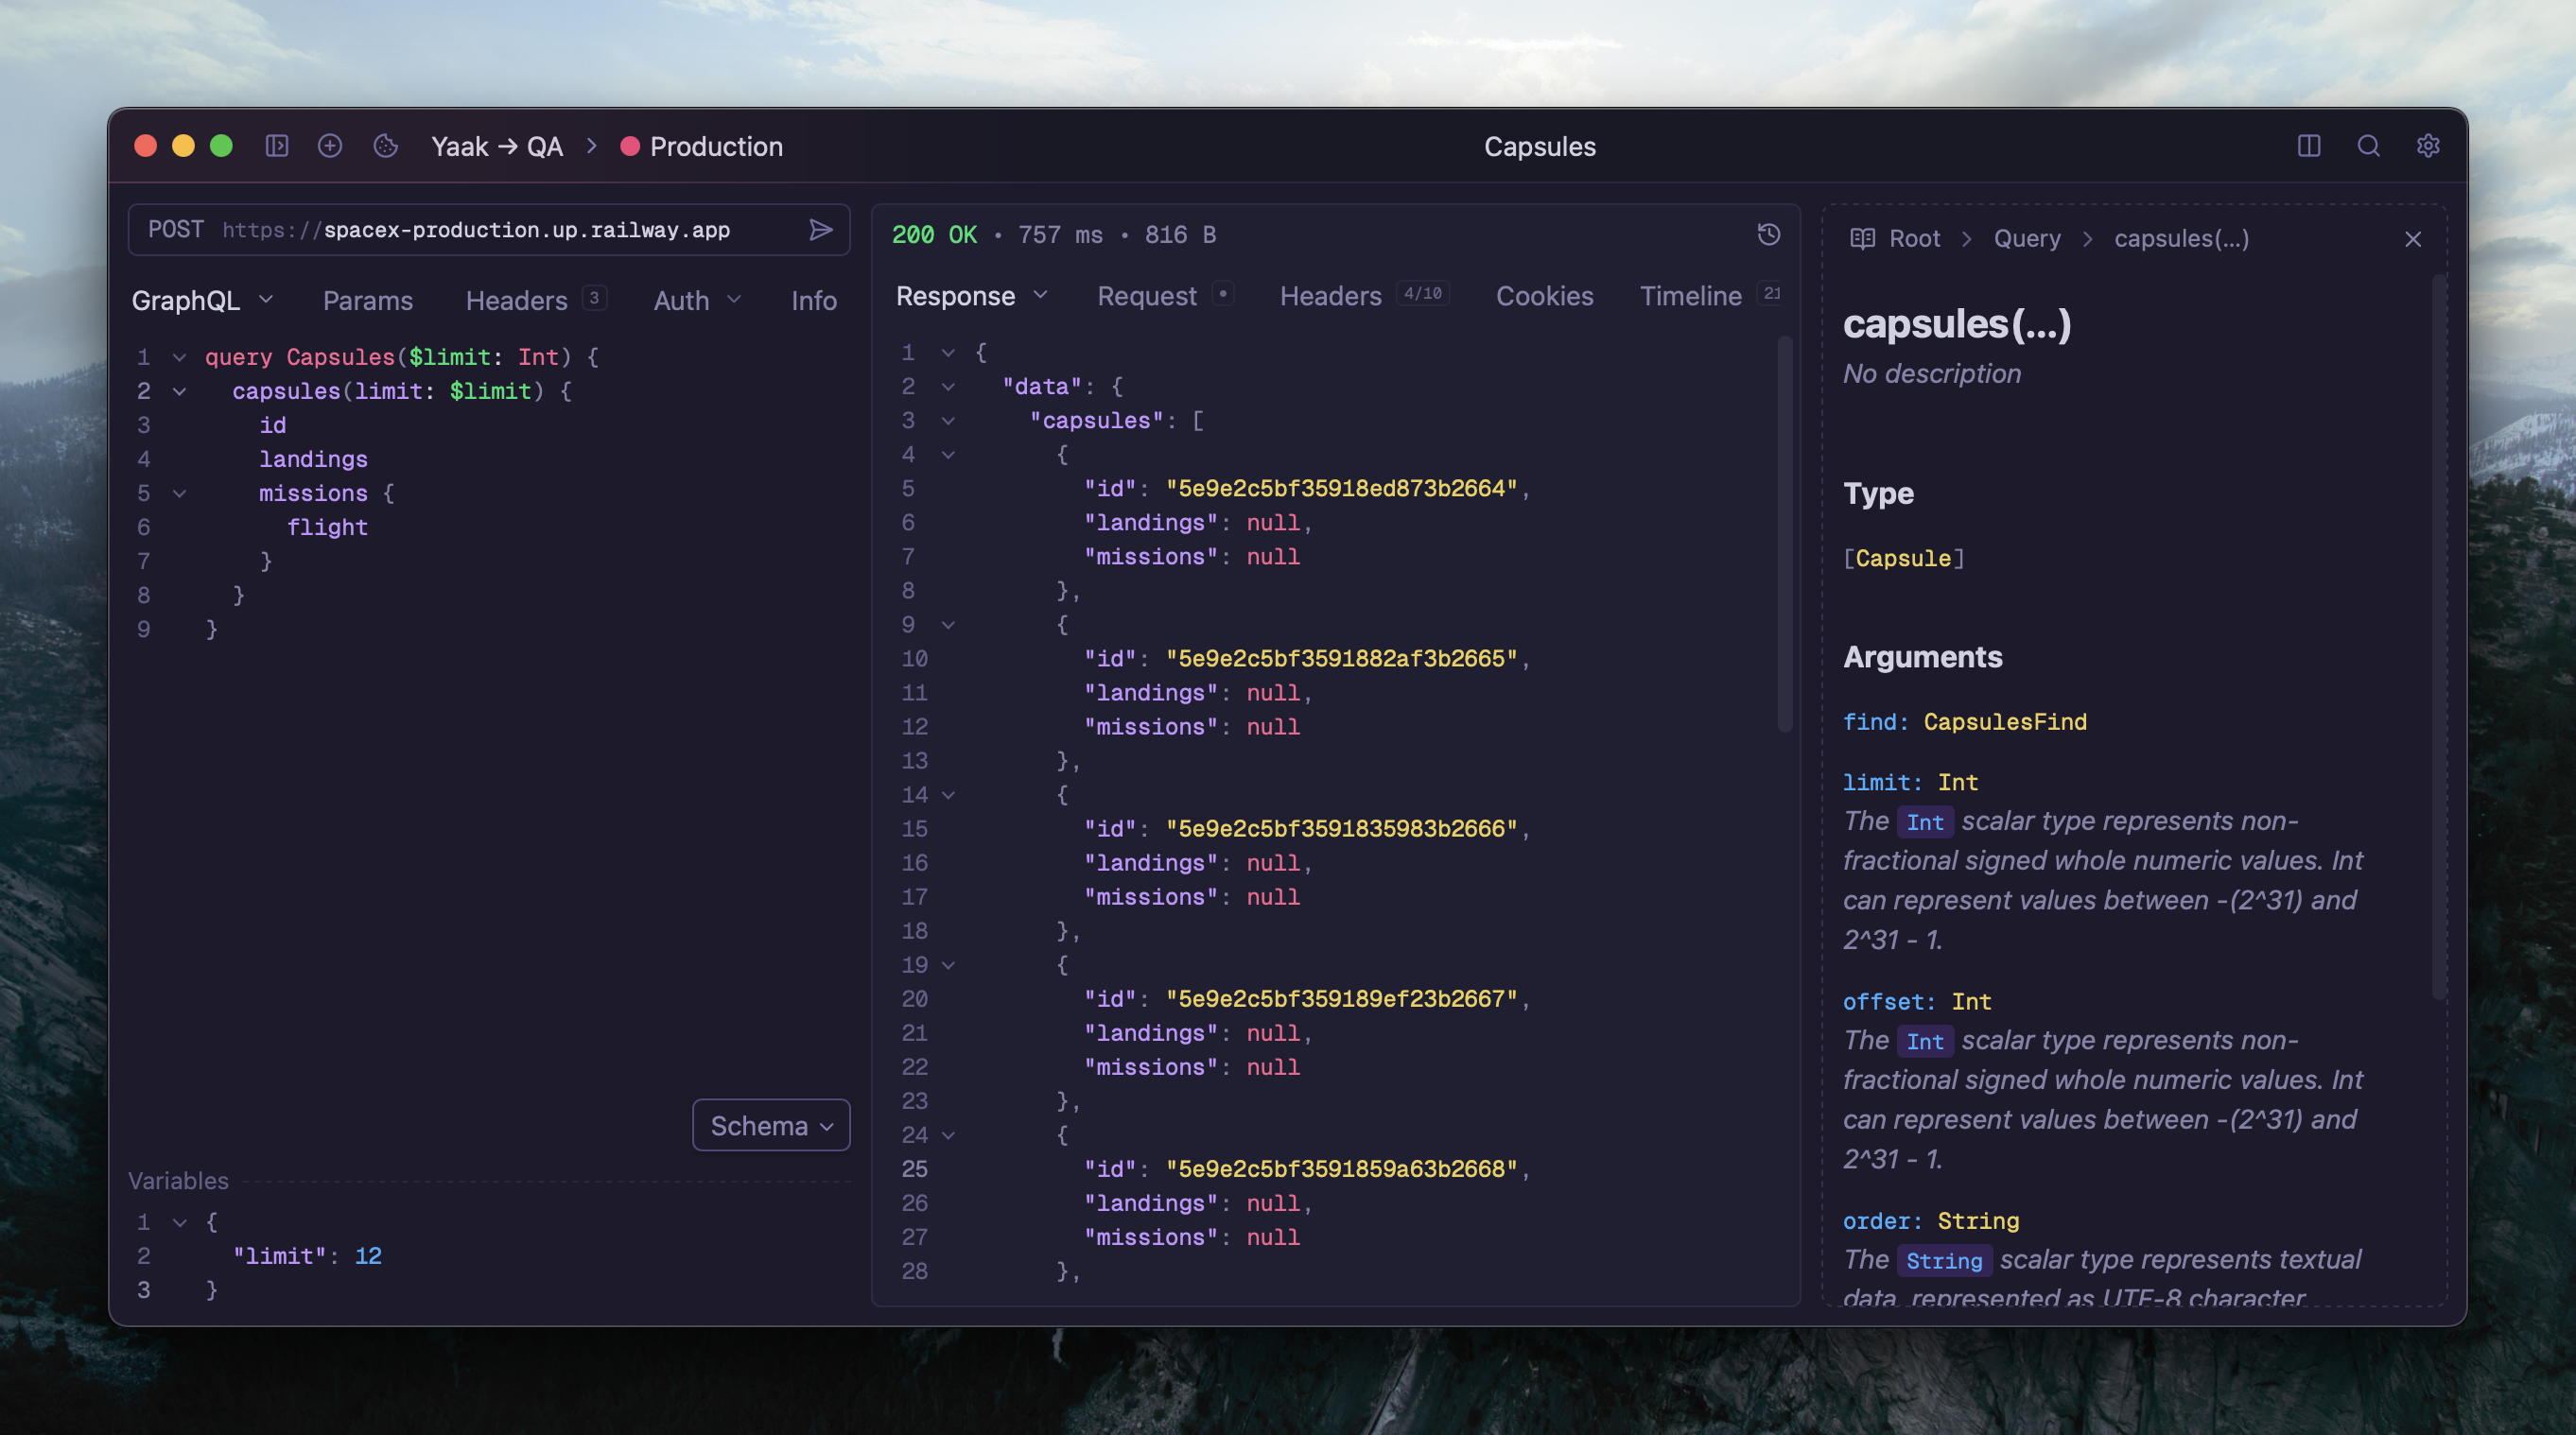Open the cookies jar icon
Screen dimensions: 2576x1435
tap(385, 146)
